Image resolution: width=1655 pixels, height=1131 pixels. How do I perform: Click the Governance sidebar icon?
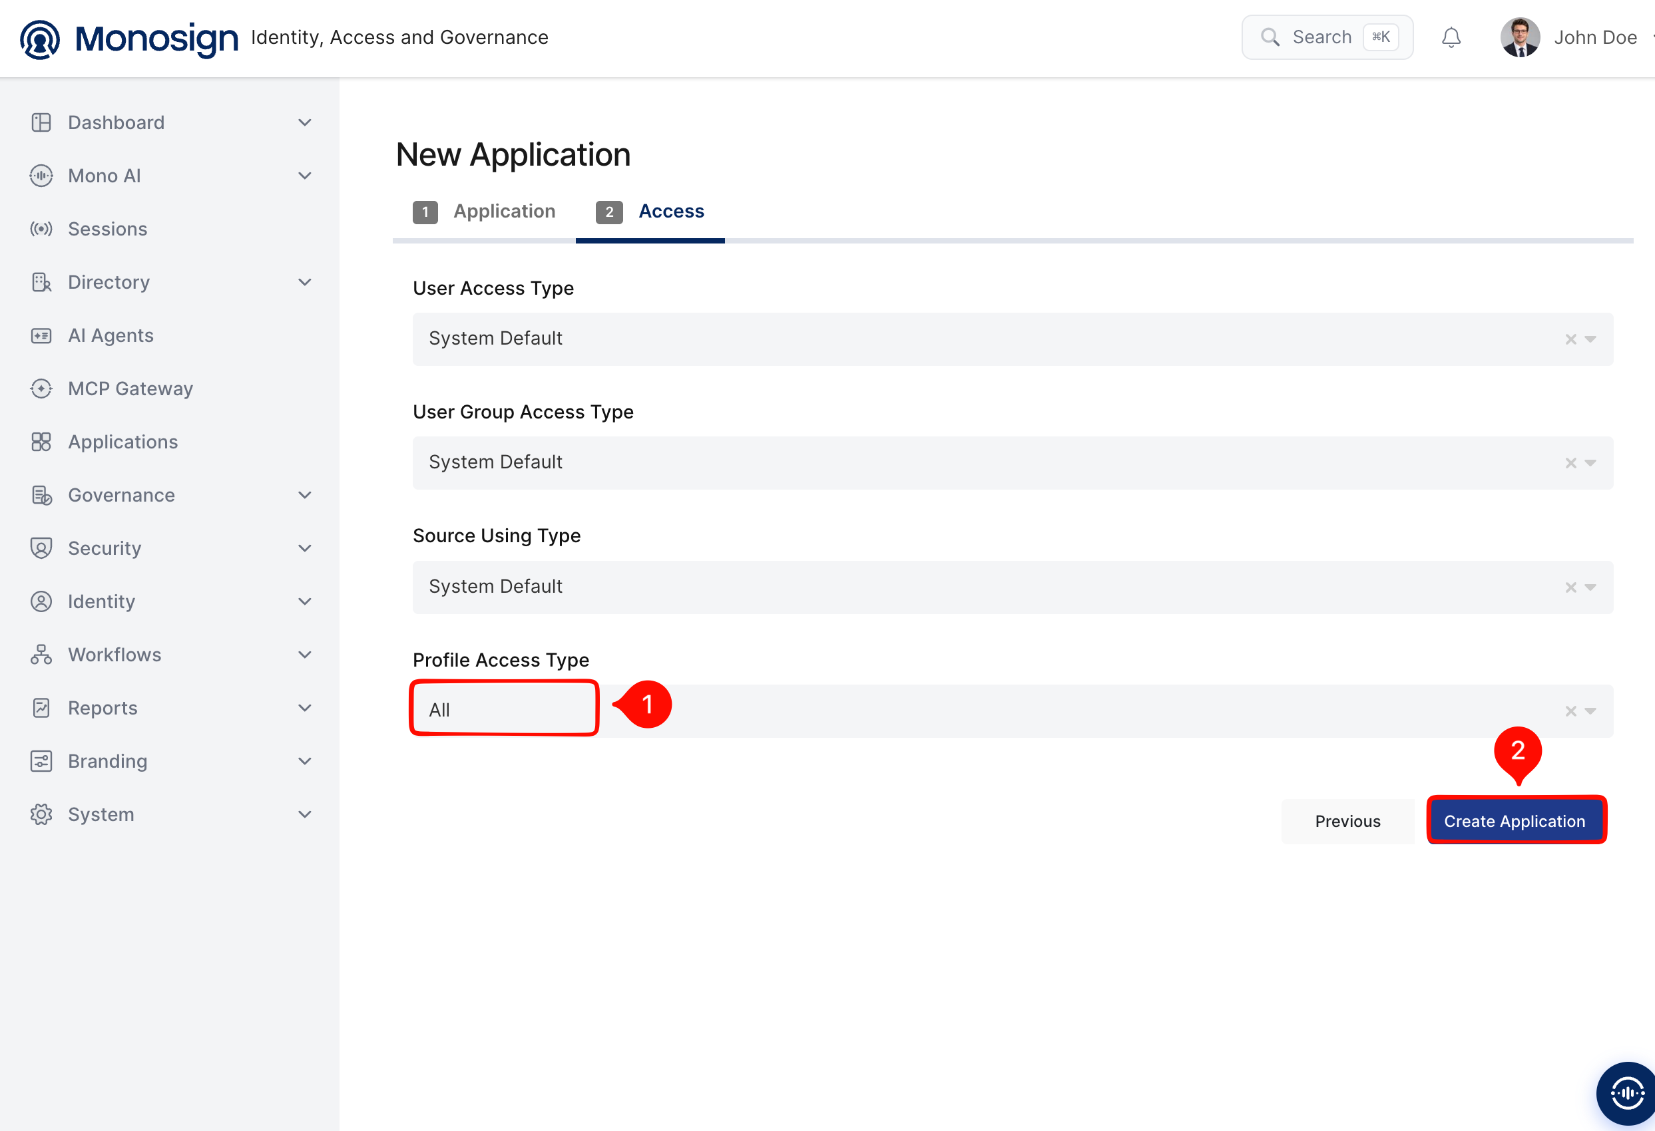(x=41, y=496)
